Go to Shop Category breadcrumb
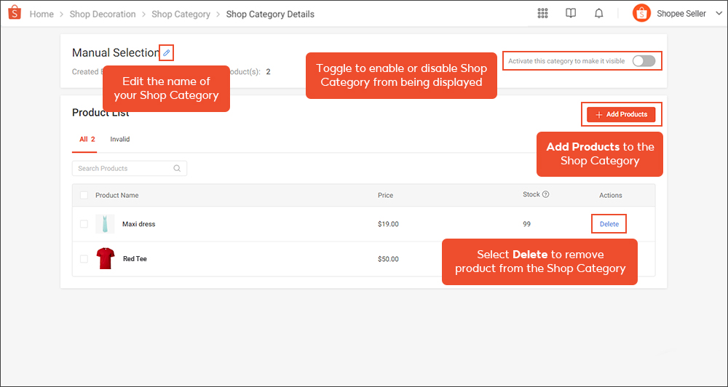 [x=181, y=14]
